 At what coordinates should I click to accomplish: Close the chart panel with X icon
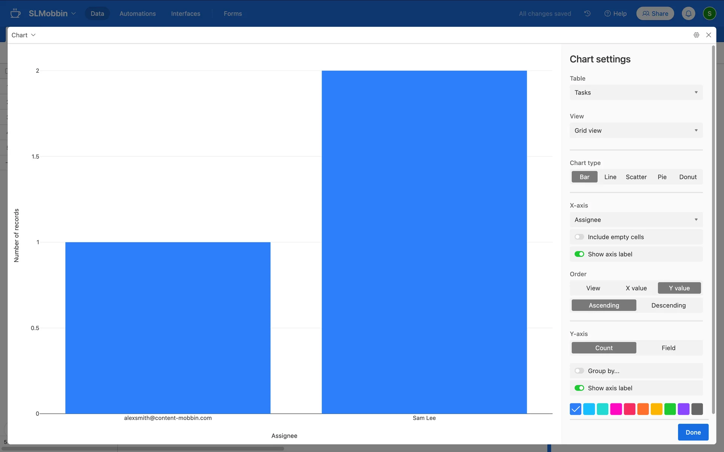709,35
